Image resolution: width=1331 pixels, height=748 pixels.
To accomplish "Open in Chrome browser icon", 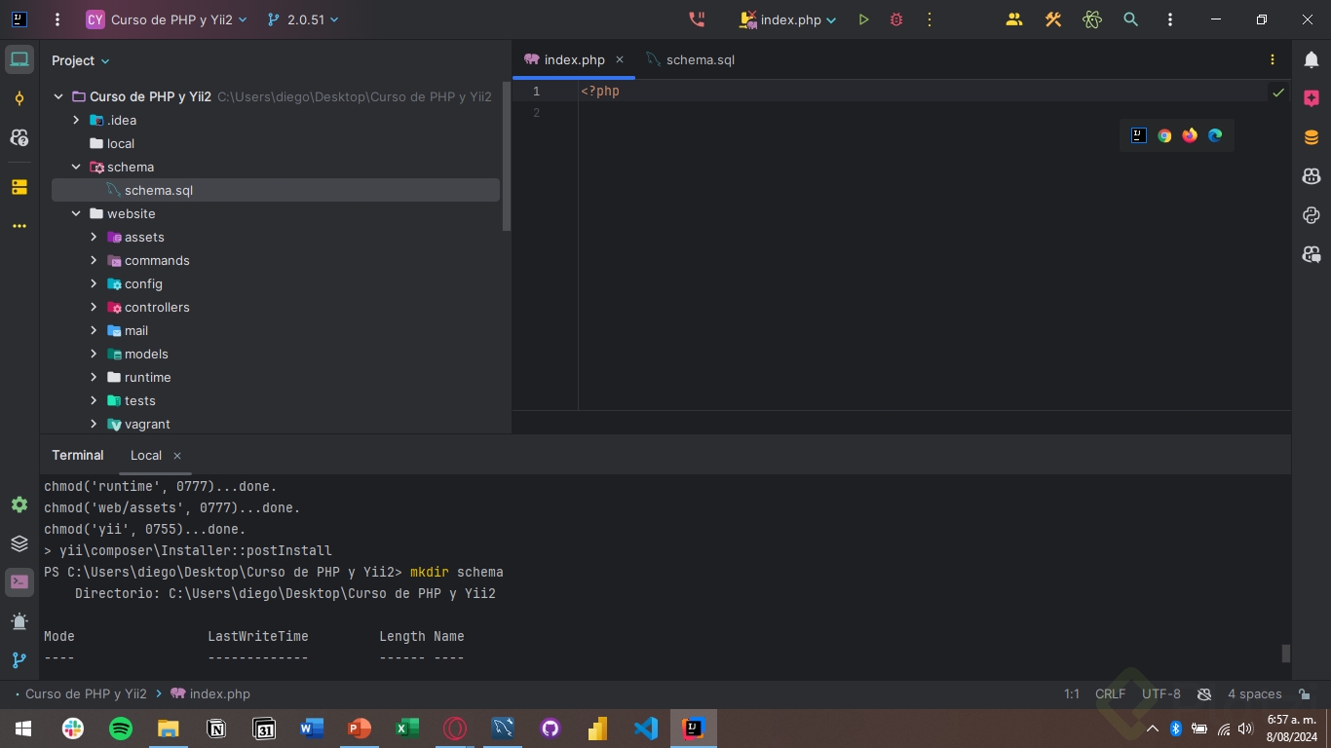I will (x=1164, y=135).
